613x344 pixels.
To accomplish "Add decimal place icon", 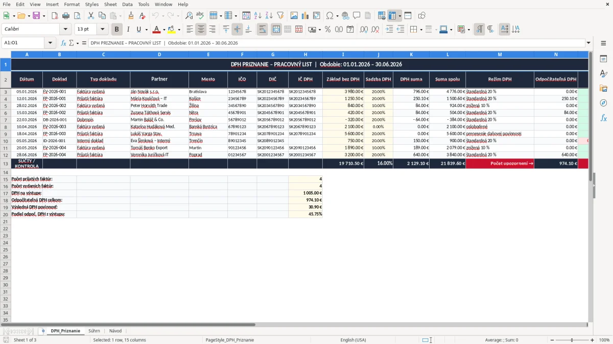I will pyautogui.click(x=364, y=30).
